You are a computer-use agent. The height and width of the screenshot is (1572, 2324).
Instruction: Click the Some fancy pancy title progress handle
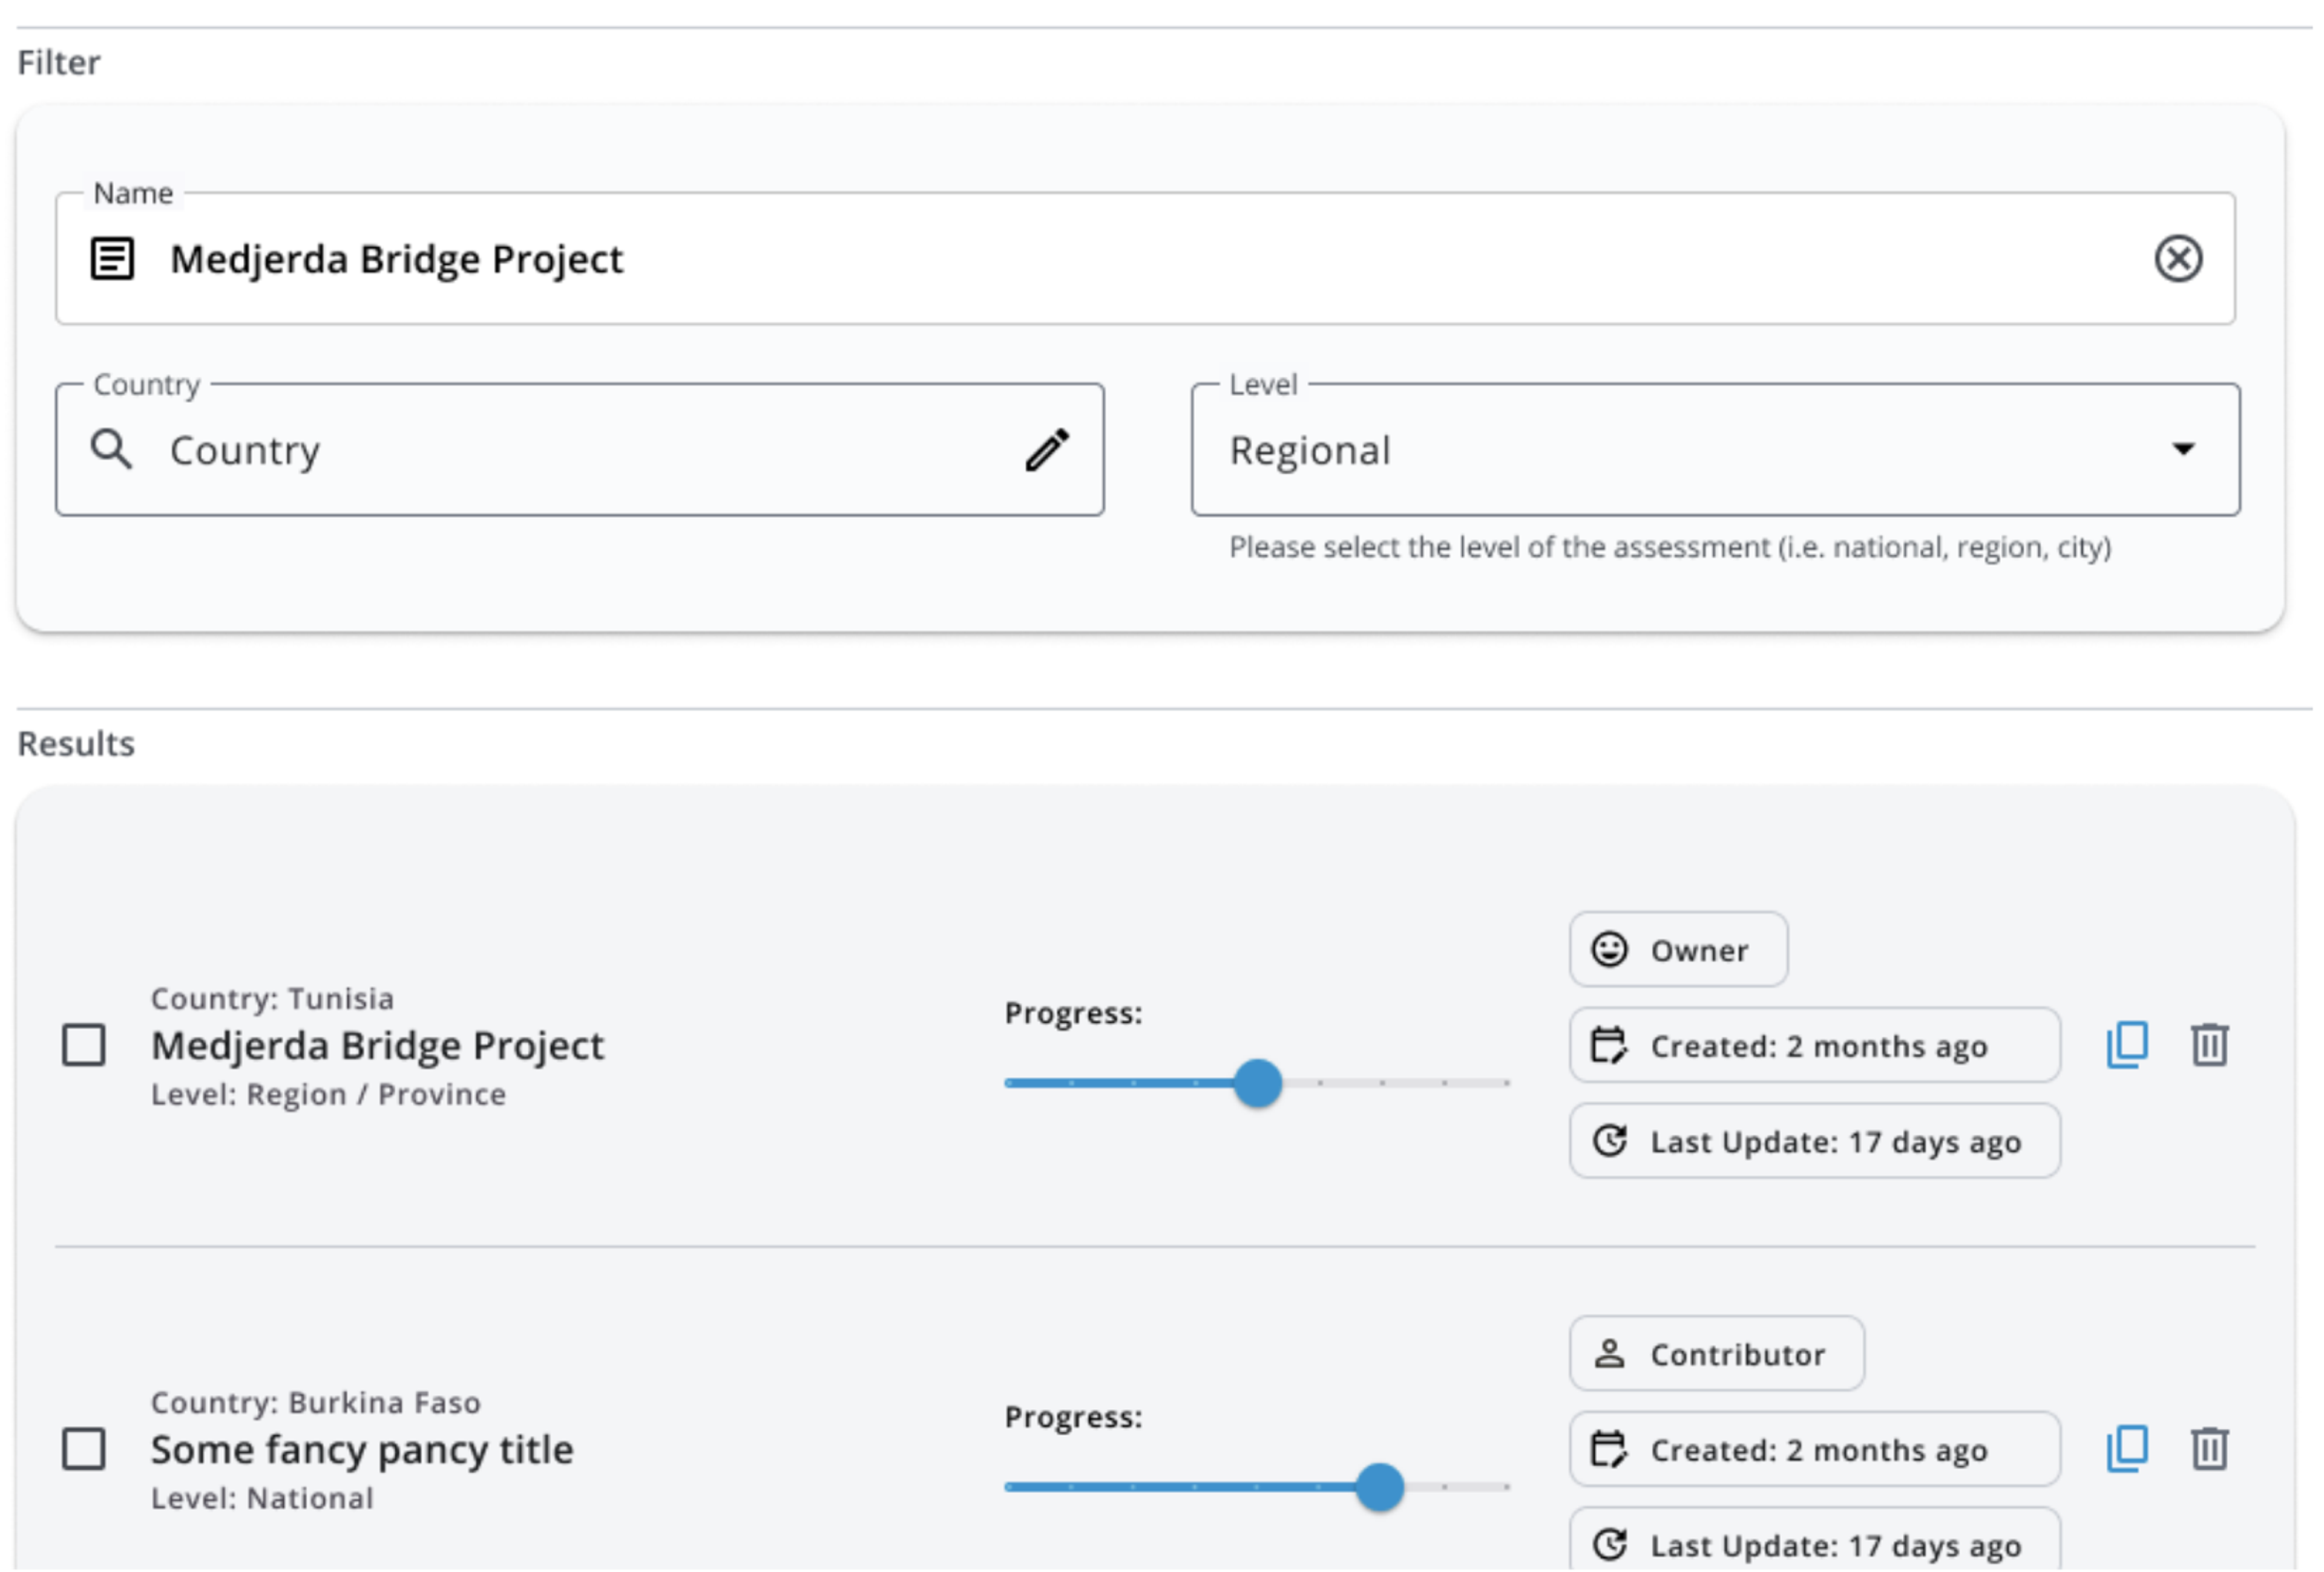click(1379, 1487)
